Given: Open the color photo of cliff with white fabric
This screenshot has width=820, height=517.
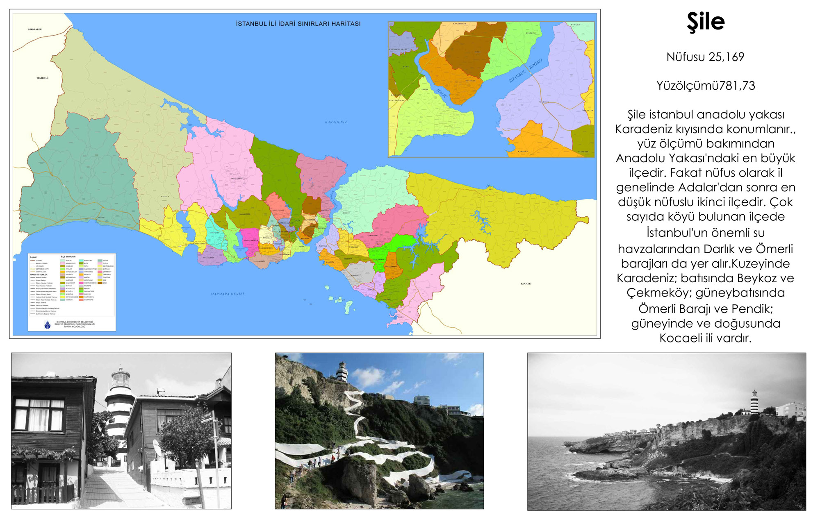Looking at the screenshot, I should [379, 431].
